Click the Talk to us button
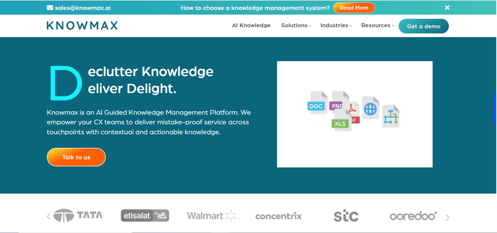 76,157
